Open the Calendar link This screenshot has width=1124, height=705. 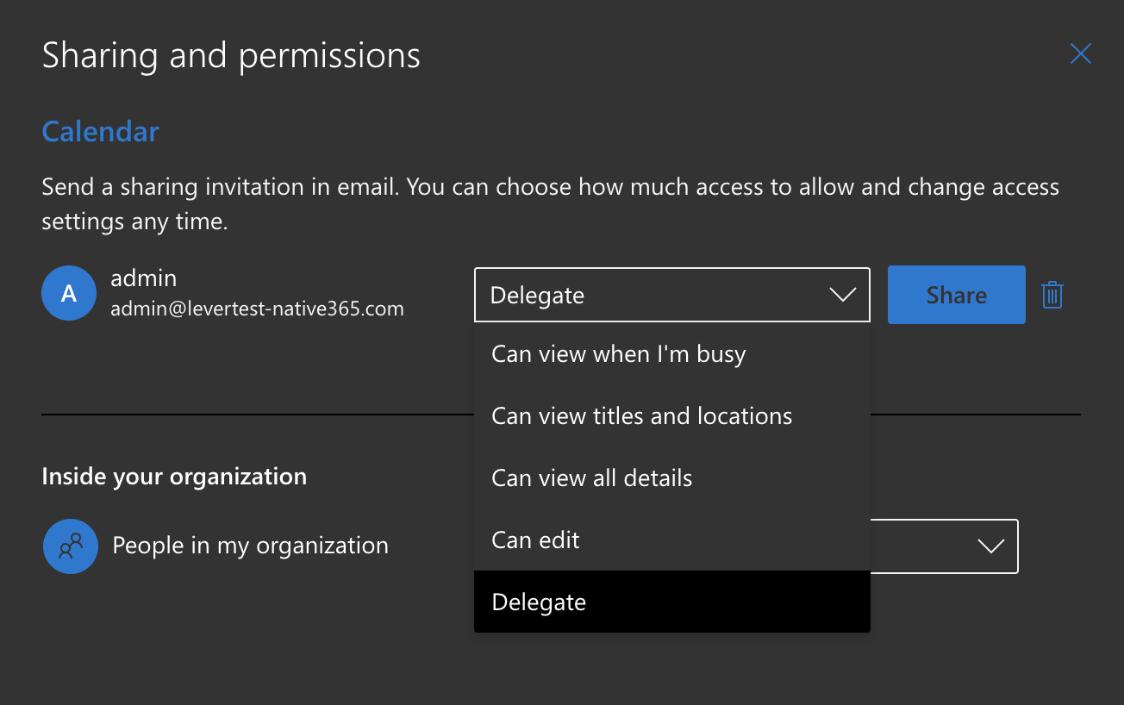click(x=100, y=131)
